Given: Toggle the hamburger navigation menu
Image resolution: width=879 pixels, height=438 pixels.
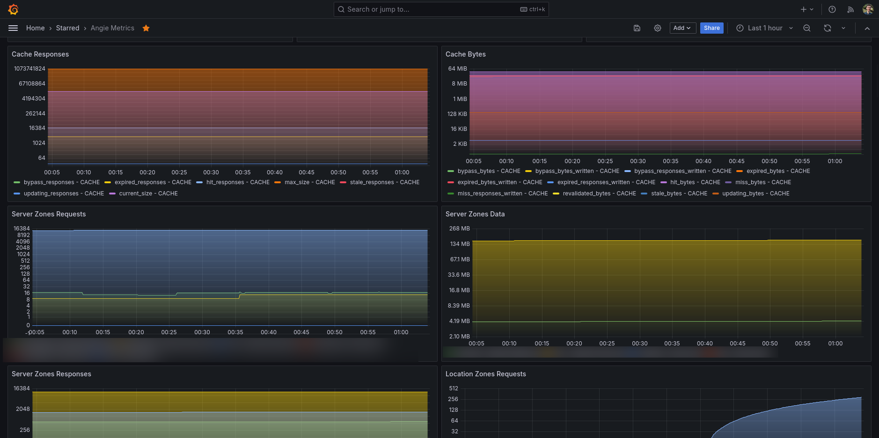Looking at the screenshot, I should pos(13,28).
